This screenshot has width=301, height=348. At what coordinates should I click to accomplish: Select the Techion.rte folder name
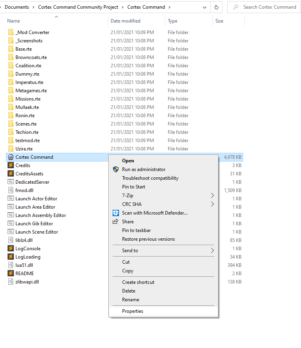tap(27, 132)
